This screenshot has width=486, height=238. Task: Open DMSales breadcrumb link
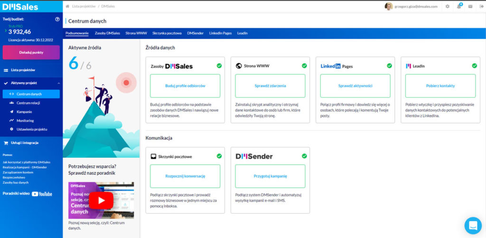(x=108, y=6)
